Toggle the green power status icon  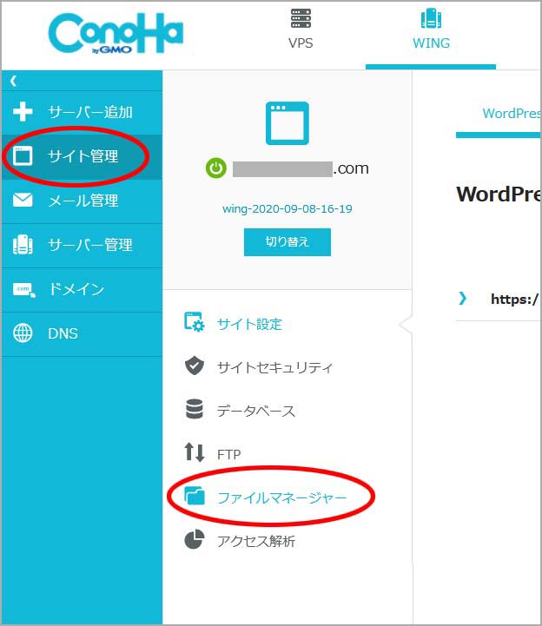[x=216, y=168]
